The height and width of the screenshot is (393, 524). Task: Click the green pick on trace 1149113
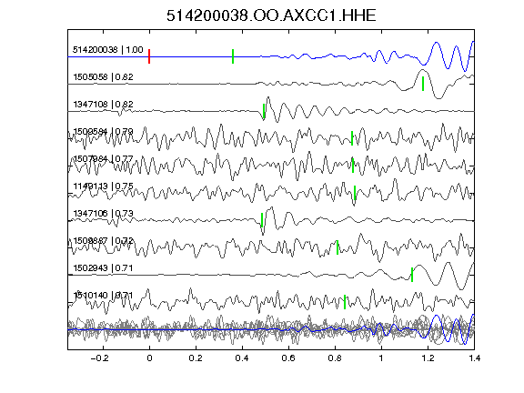pos(355,193)
